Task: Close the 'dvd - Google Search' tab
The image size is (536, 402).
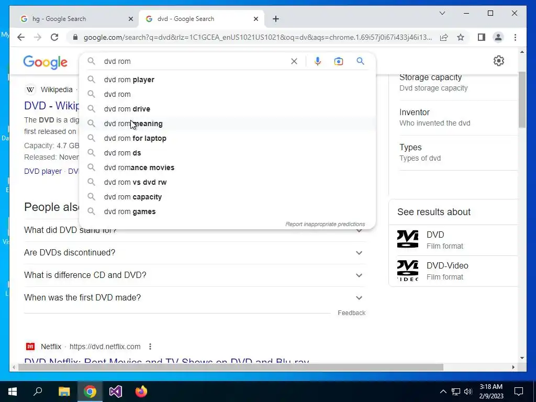Action: [255, 19]
